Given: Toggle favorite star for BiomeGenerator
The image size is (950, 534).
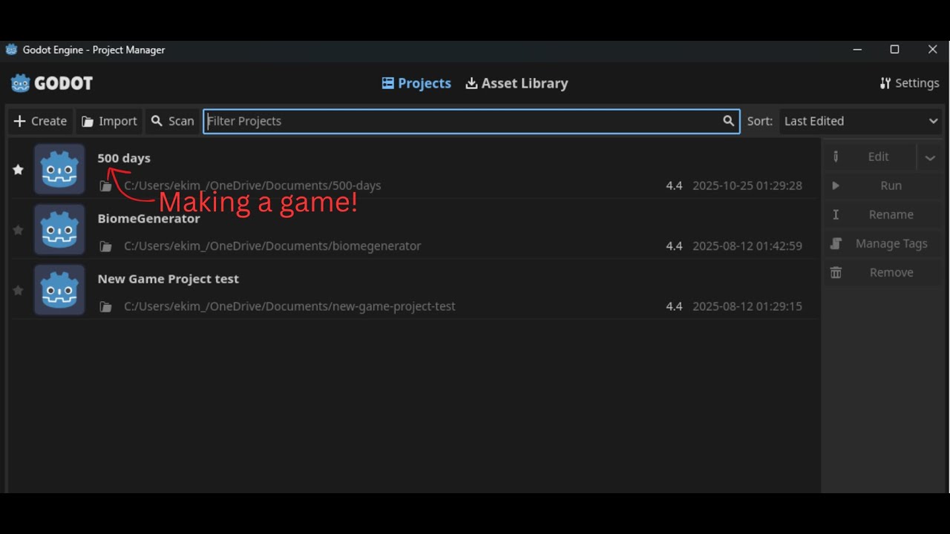Looking at the screenshot, I should tap(19, 230).
